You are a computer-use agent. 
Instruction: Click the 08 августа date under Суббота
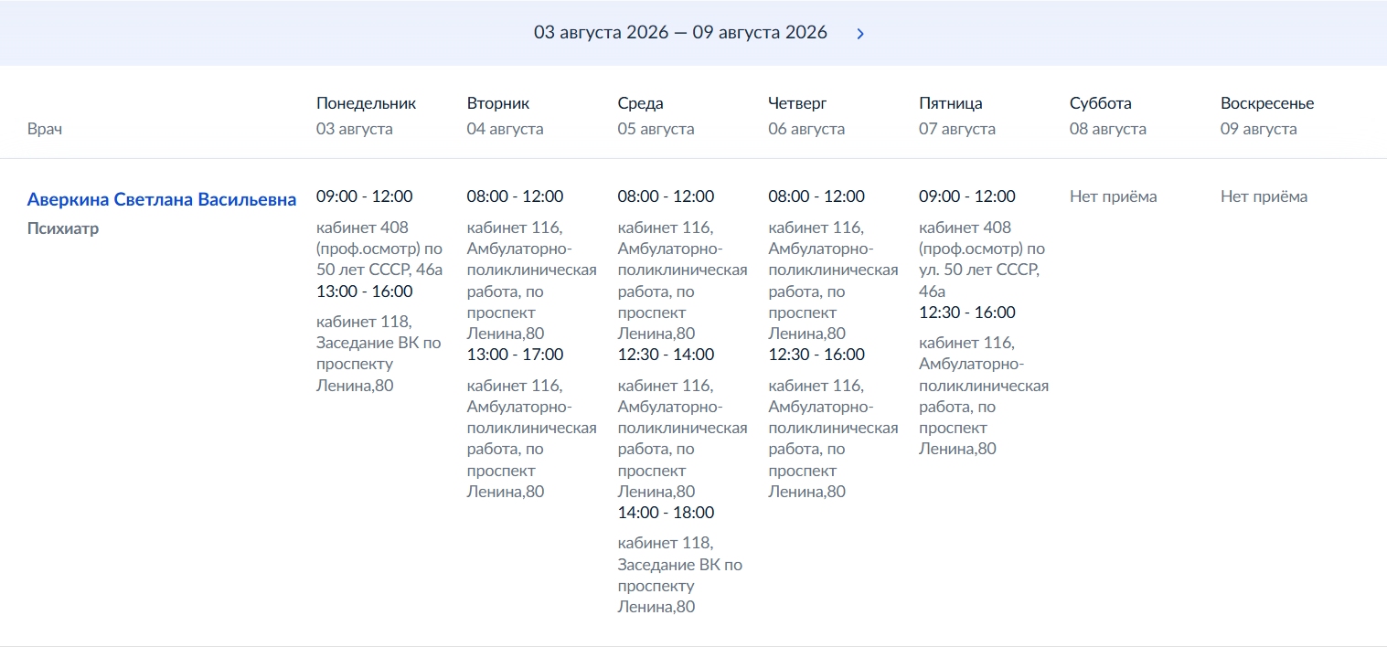[x=1108, y=129]
